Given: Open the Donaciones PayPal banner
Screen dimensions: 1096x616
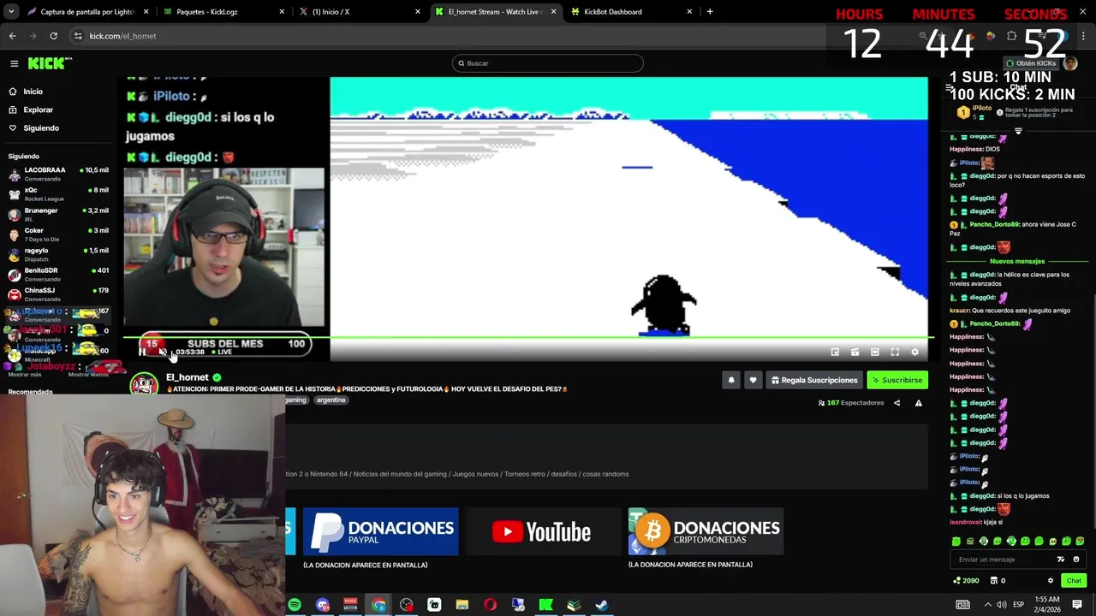Looking at the screenshot, I should pyautogui.click(x=380, y=531).
